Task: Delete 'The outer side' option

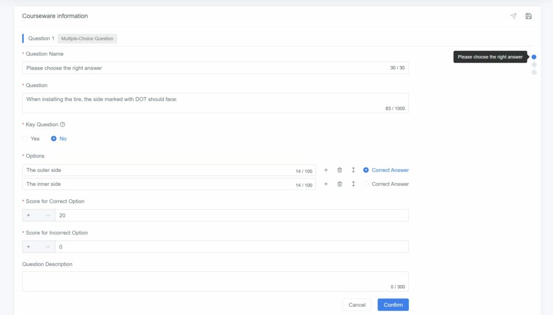Action: coord(340,170)
